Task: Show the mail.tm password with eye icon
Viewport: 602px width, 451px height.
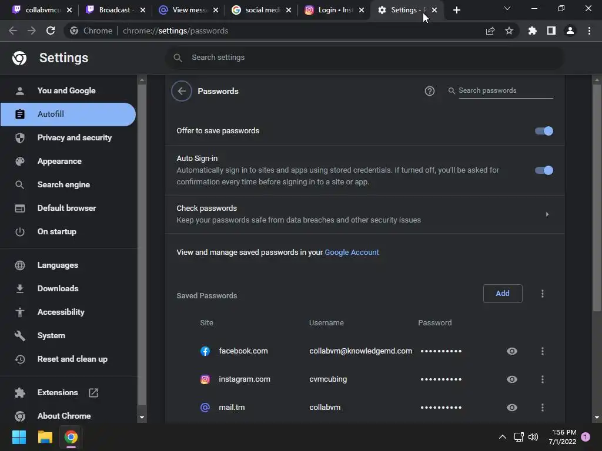Action: click(x=512, y=408)
